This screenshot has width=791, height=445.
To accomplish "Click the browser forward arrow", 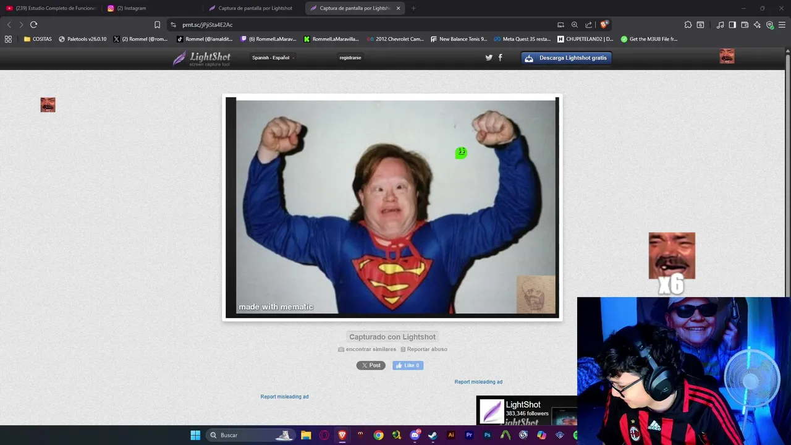I will pos(21,25).
